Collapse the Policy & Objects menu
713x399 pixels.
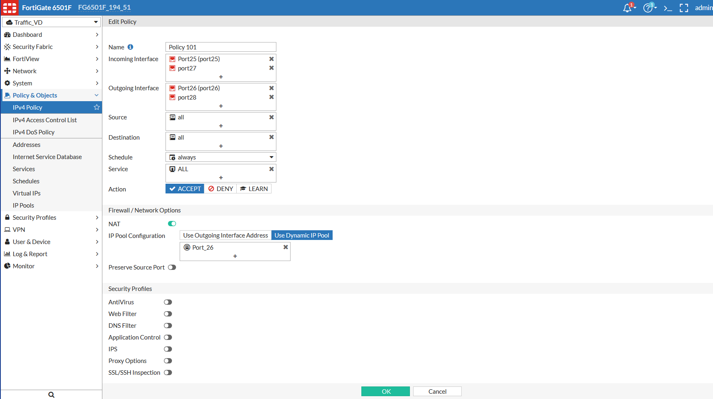[51, 96]
